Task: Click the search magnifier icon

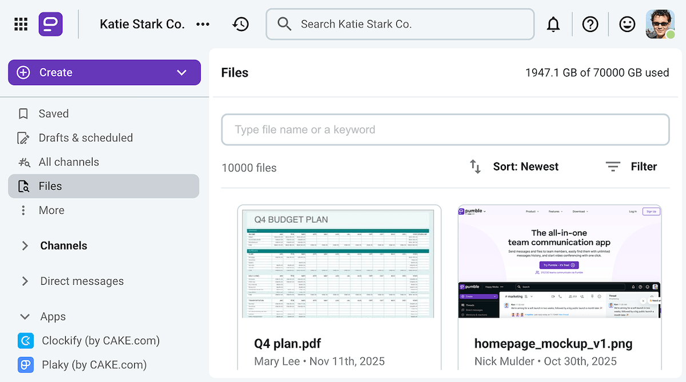Action: tap(284, 24)
